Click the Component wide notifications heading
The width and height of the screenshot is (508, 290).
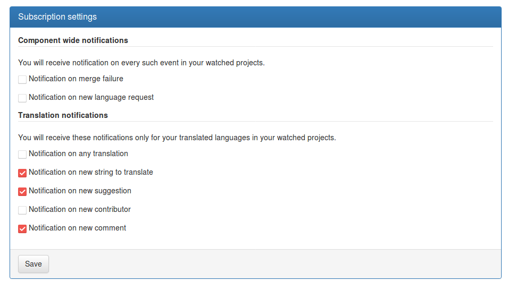click(x=73, y=40)
